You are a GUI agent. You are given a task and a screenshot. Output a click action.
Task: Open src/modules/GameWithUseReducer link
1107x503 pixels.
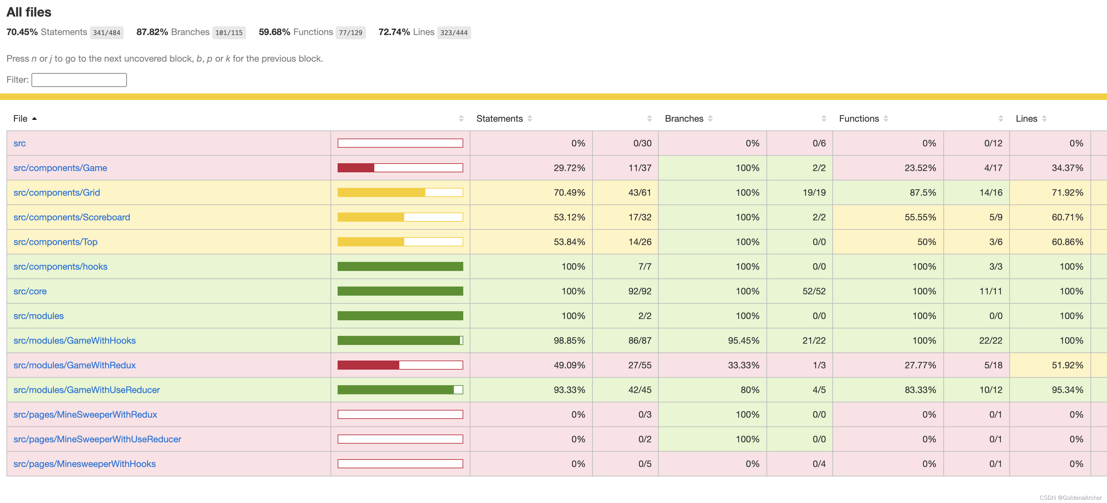(x=87, y=390)
